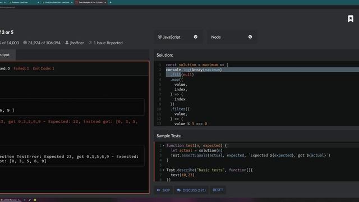Click the DISCUSS button's speech bubbles icon
The width and height of the screenshot is (359, 202).
(179, 190)
